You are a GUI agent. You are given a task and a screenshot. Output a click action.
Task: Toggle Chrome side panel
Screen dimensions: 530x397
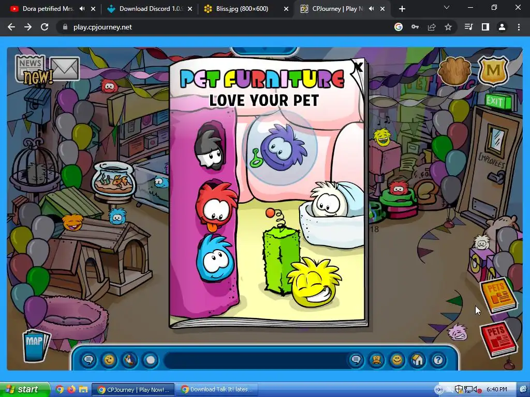485,27
